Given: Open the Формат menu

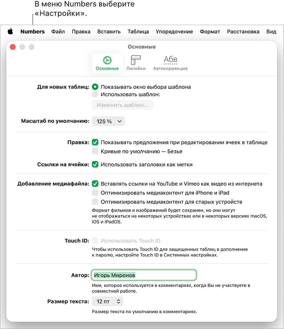Looking at the screenshot, I should 210,32.
